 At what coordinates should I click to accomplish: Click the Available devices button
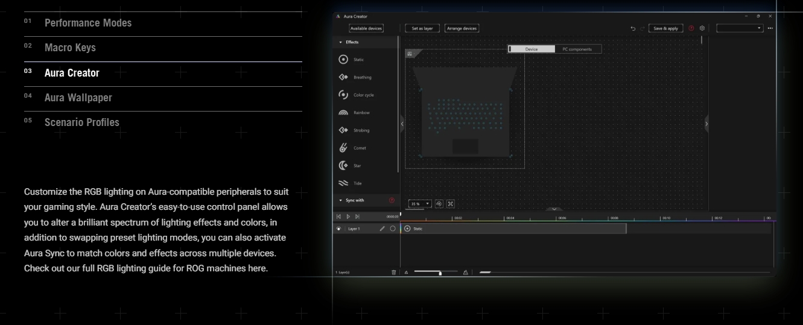pyautogui.click(x=366, y=28)
